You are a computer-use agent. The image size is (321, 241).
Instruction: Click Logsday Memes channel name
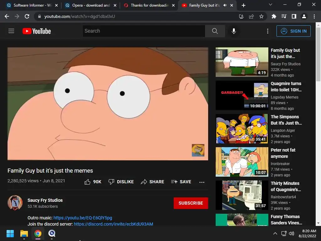(x=285, y=97)
